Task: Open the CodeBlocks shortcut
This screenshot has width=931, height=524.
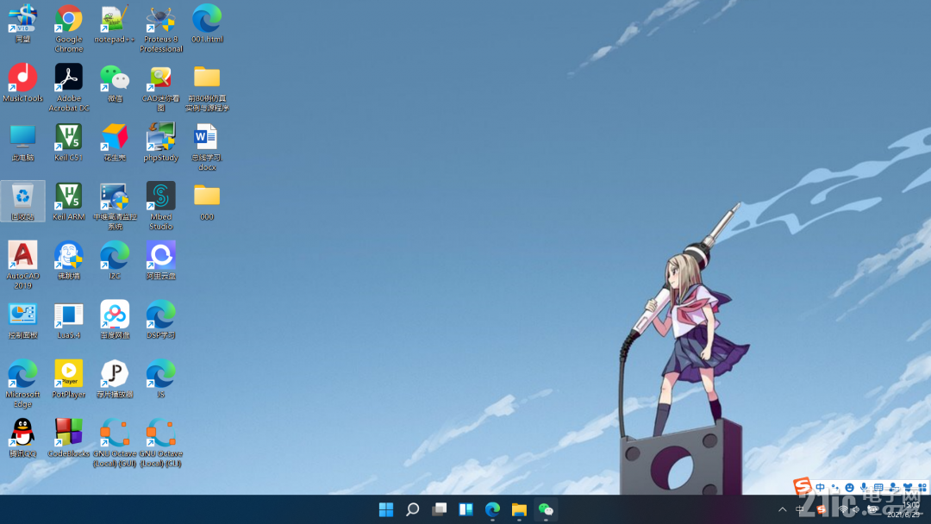Action: (x=69, y=438)
